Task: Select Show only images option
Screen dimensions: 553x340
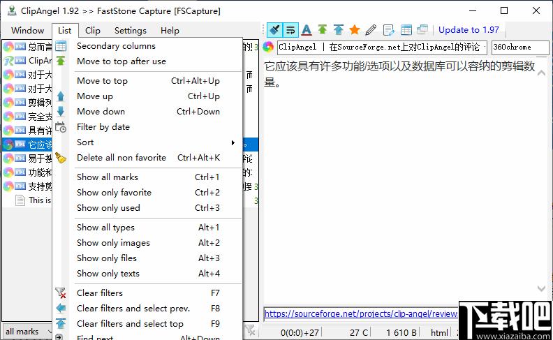Action: (x=147, y=243)
